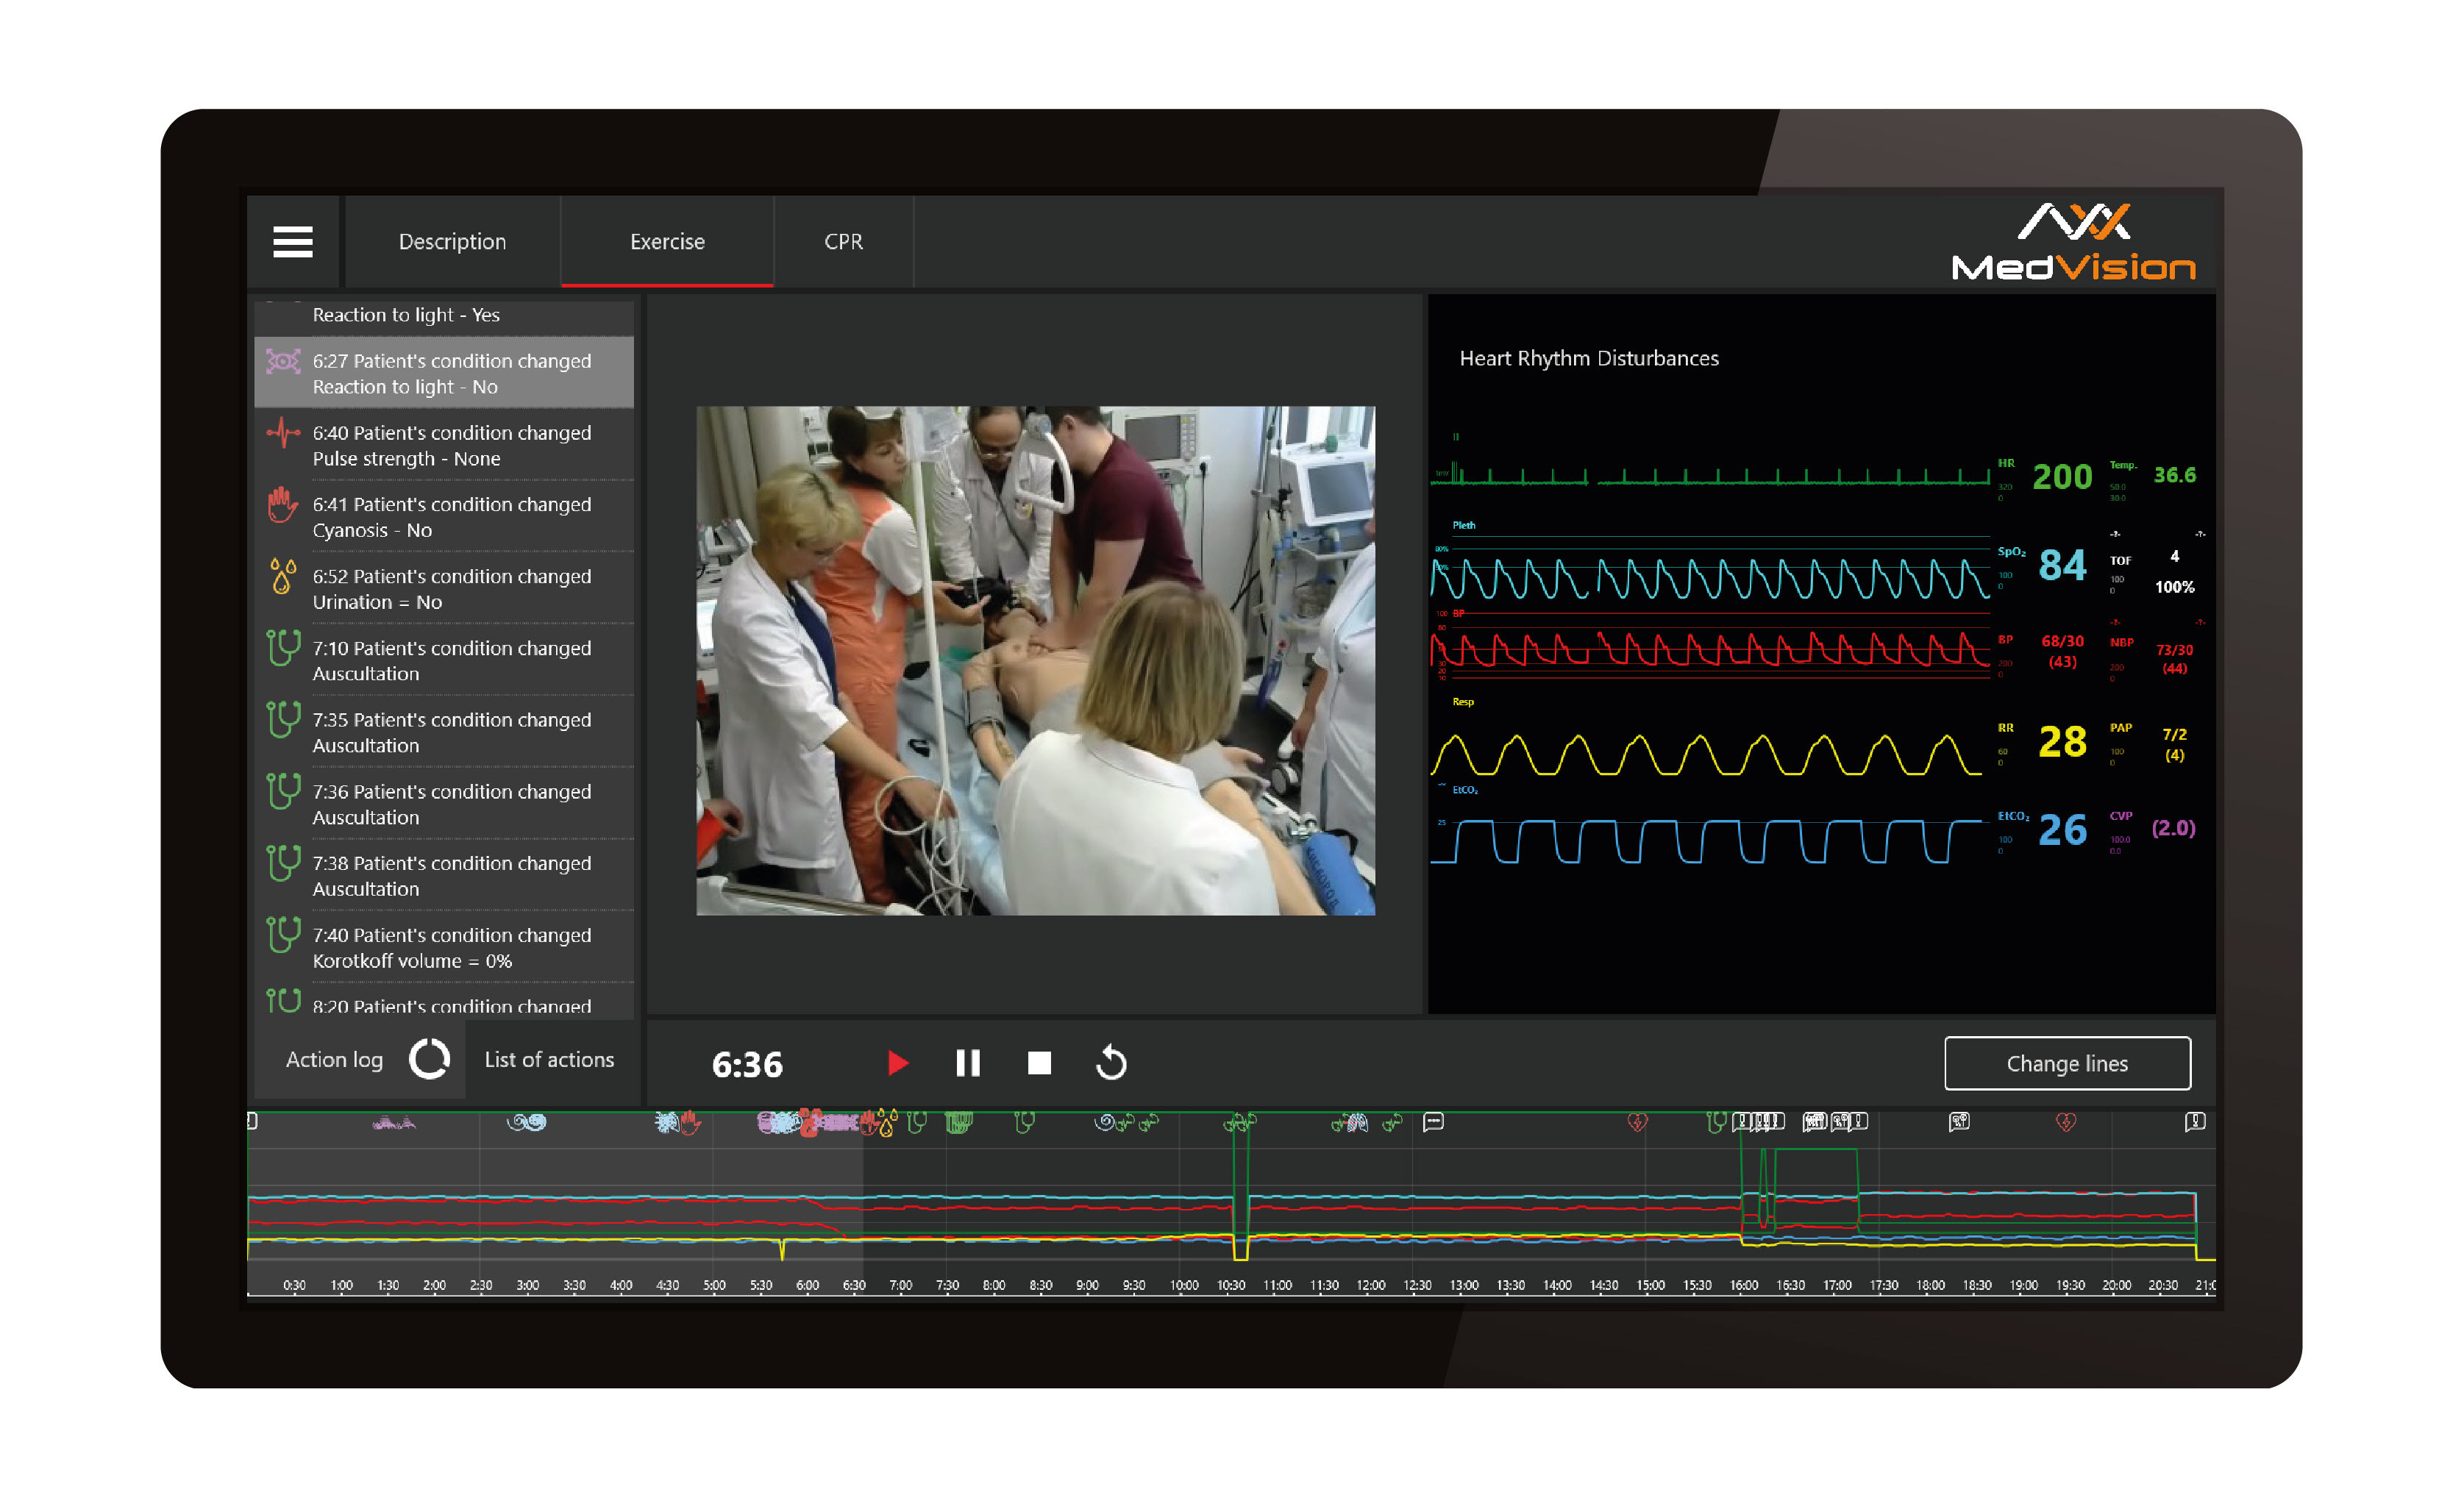
Task: Stop the recording playback
Action: tap(1039, 1063)
